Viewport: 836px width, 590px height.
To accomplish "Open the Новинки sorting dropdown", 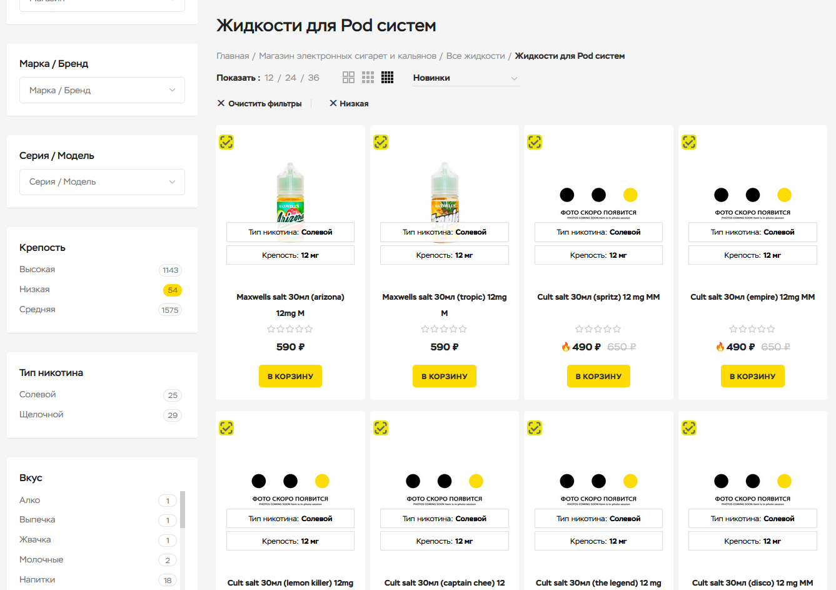I will [466, 78].
